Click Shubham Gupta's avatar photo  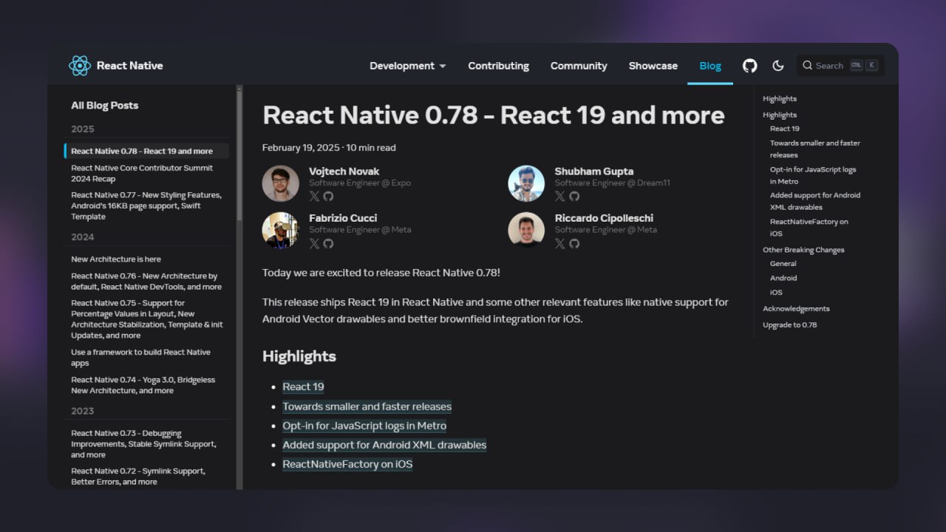(x=526, y=183)
